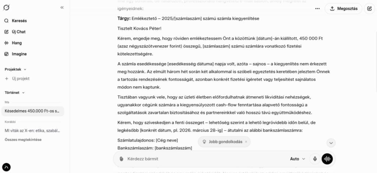Click the Kérdezz bármit input field
This screenshot has width=377, height=173.
(x=202, y=159)
